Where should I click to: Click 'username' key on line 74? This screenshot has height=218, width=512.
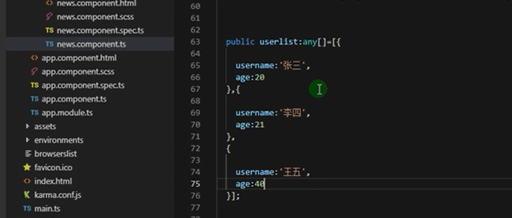click(x=255, y=172)
